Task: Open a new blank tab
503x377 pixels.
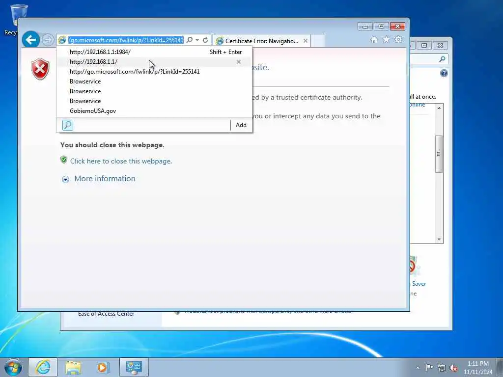Action: pos(318,41)
